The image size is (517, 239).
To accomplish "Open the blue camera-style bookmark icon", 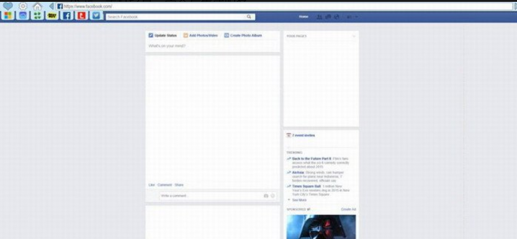I will click(x=23, y=15).
